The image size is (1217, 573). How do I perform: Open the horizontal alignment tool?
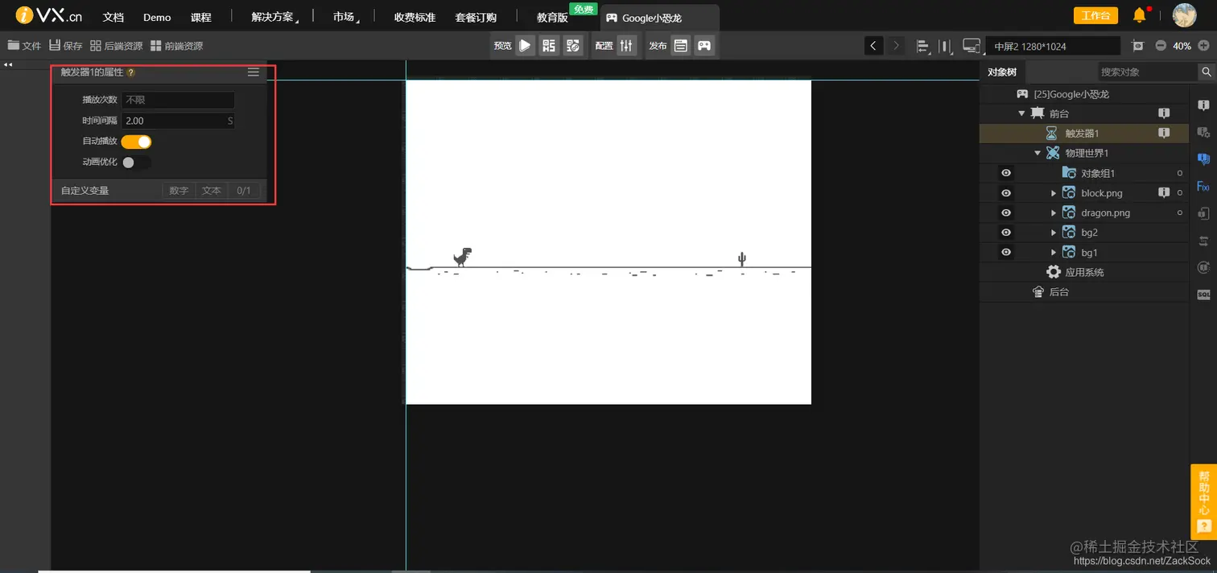click(x=923, y=46)
